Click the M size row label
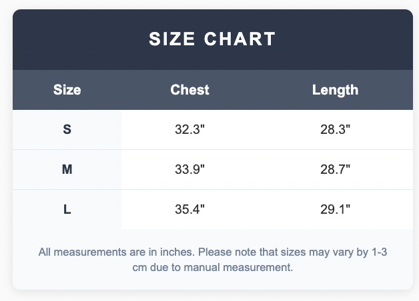 pos(67,169)
